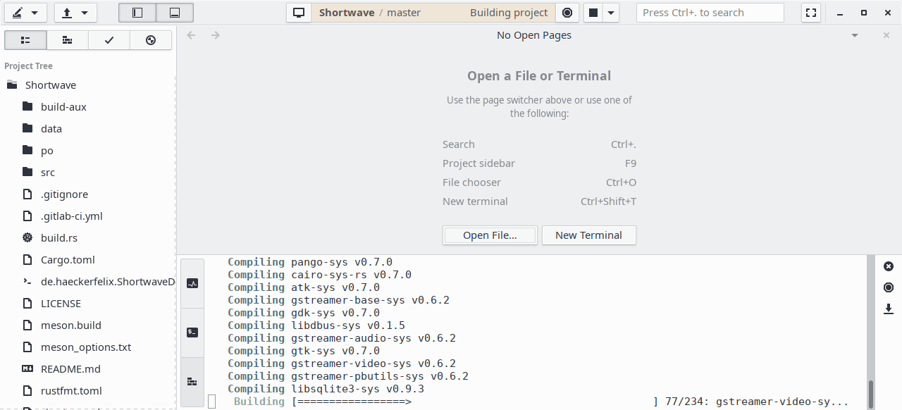
Task: Click the 'Open File...' button
Action: (490, 235)
